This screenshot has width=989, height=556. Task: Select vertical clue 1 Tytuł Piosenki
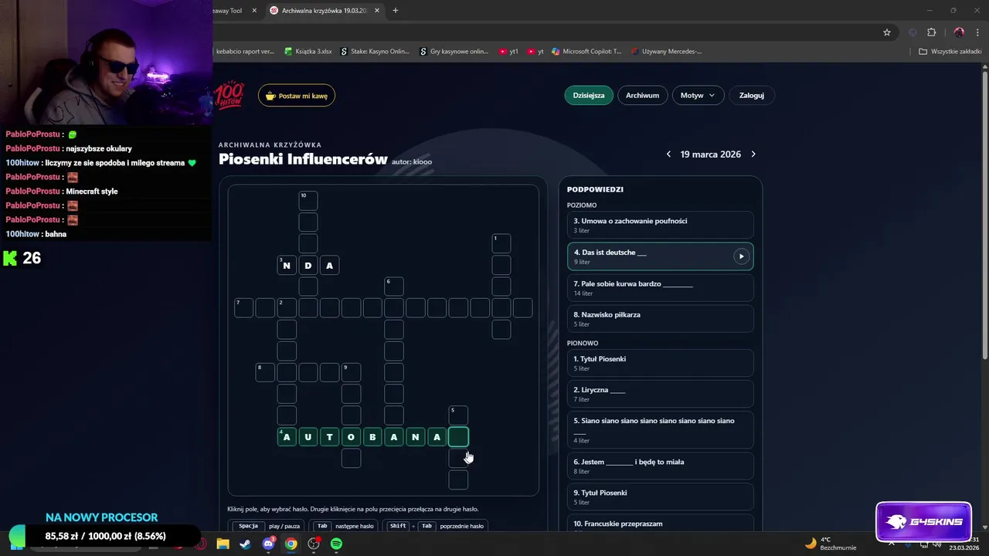click(x=661, y=363)
